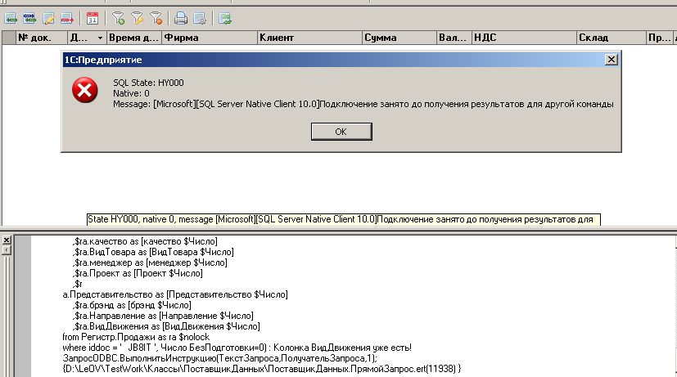Click the disable filter icon
Image resolution: width=677 pixels, height=377 pixels.
[x=156, y=17]
